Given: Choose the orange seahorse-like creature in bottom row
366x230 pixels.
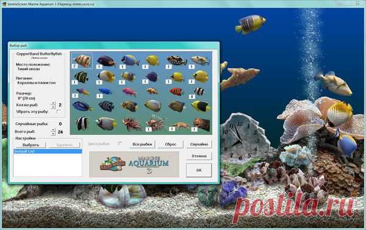Looking at the screenshot, I should tap(179, 126).
